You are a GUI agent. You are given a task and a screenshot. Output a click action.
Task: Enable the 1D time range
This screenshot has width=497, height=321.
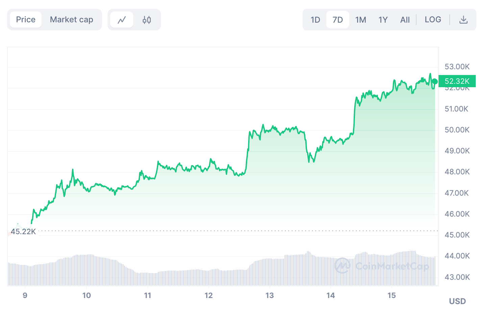click(315, 20)
